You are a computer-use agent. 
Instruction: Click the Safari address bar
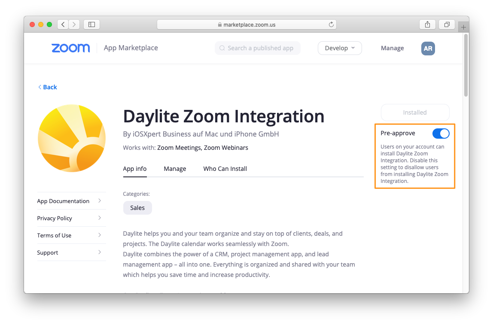coord(246,24)
